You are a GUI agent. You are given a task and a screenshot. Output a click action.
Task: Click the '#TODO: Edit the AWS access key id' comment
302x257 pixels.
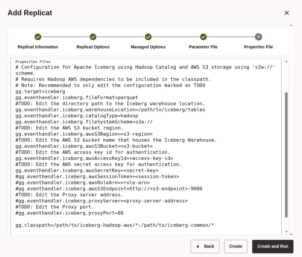[x=93, y=152]
